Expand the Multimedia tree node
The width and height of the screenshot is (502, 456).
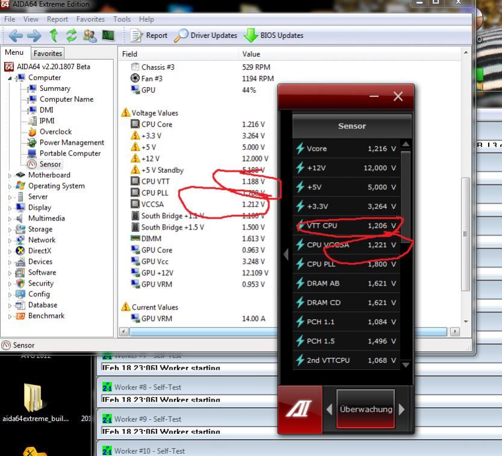10,219
